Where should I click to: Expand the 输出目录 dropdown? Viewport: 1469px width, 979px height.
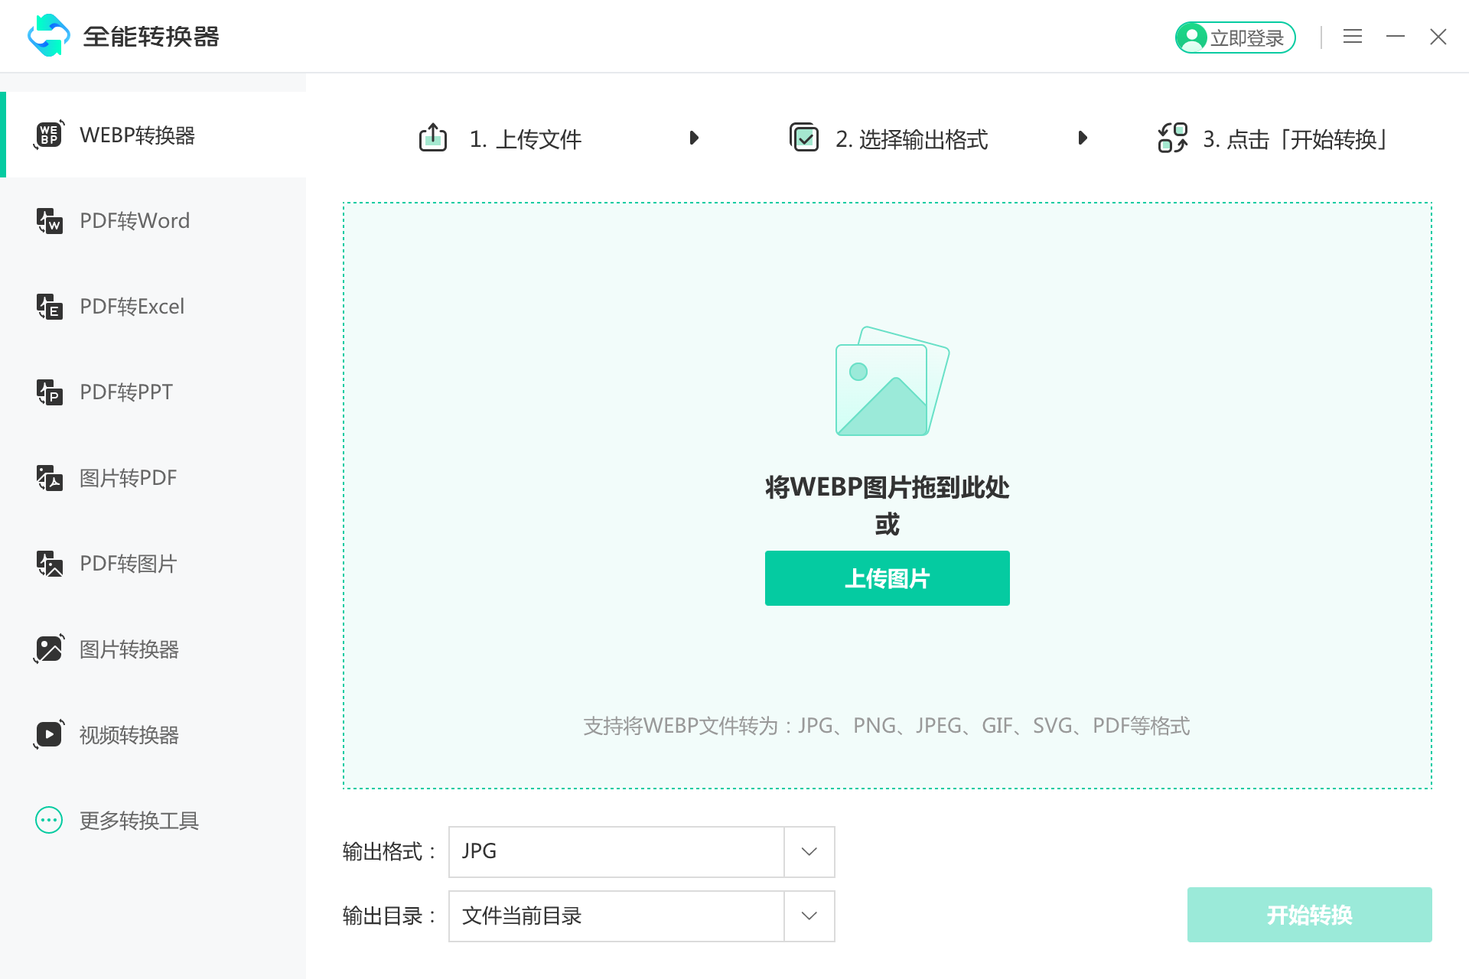pos(808,916)
